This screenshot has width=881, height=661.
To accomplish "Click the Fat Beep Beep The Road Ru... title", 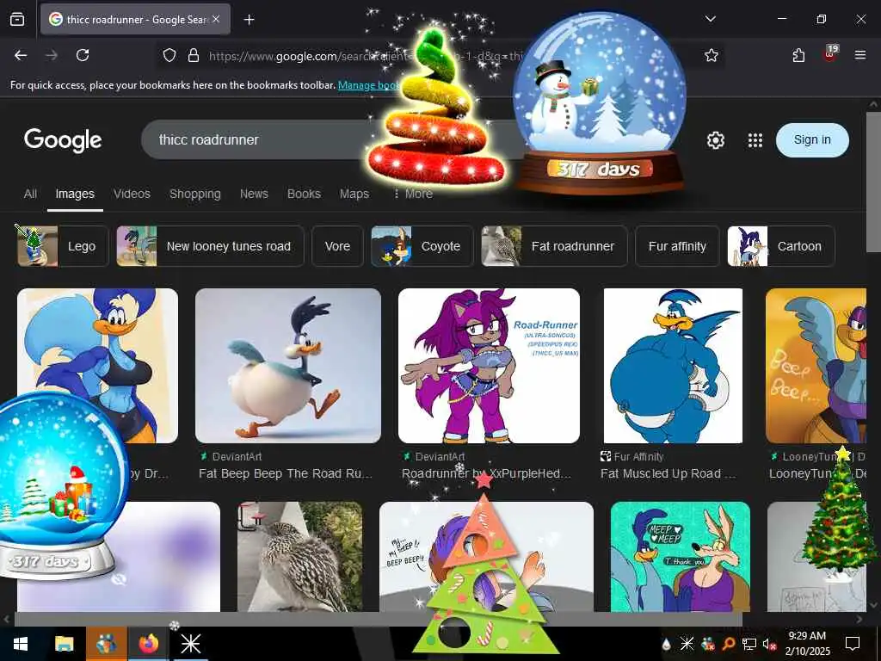I will (x=286, y=474).
